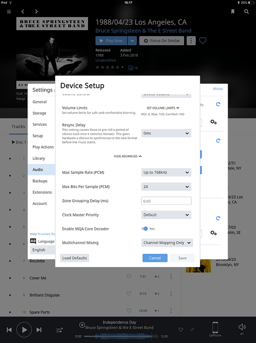Screen dimensions: 256x343
Task: Click the Cancel button
Action: (x=155, y=258)
